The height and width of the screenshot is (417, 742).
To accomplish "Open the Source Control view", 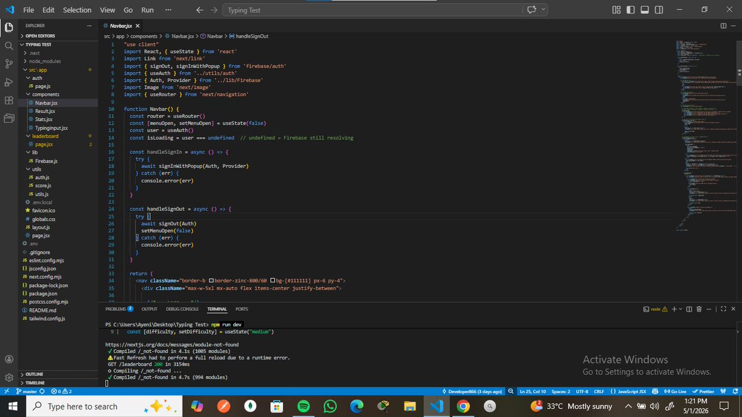I will click(x=9, y=64).
